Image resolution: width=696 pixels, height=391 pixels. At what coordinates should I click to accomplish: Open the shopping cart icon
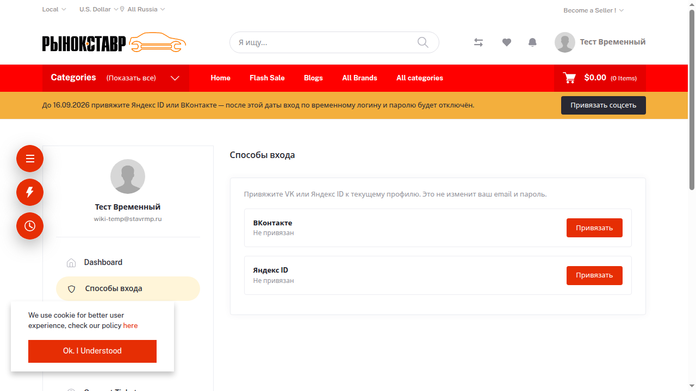569,78
